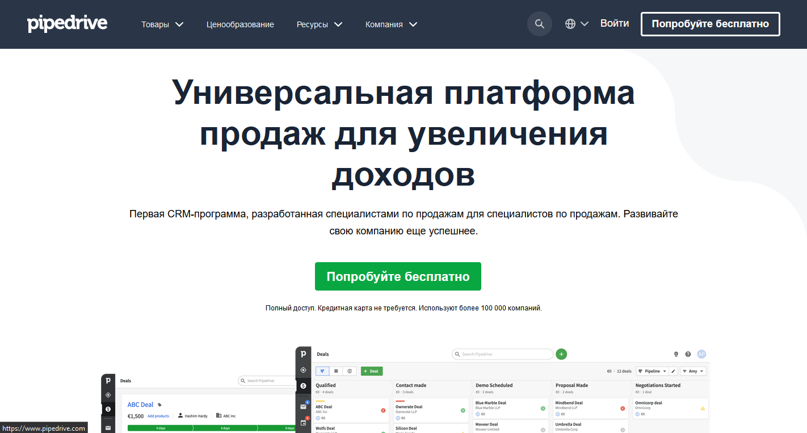Open the site search magnifier icon
This screenshot has width=807, height=433.
pyautogui.click(x=540, y=24)
